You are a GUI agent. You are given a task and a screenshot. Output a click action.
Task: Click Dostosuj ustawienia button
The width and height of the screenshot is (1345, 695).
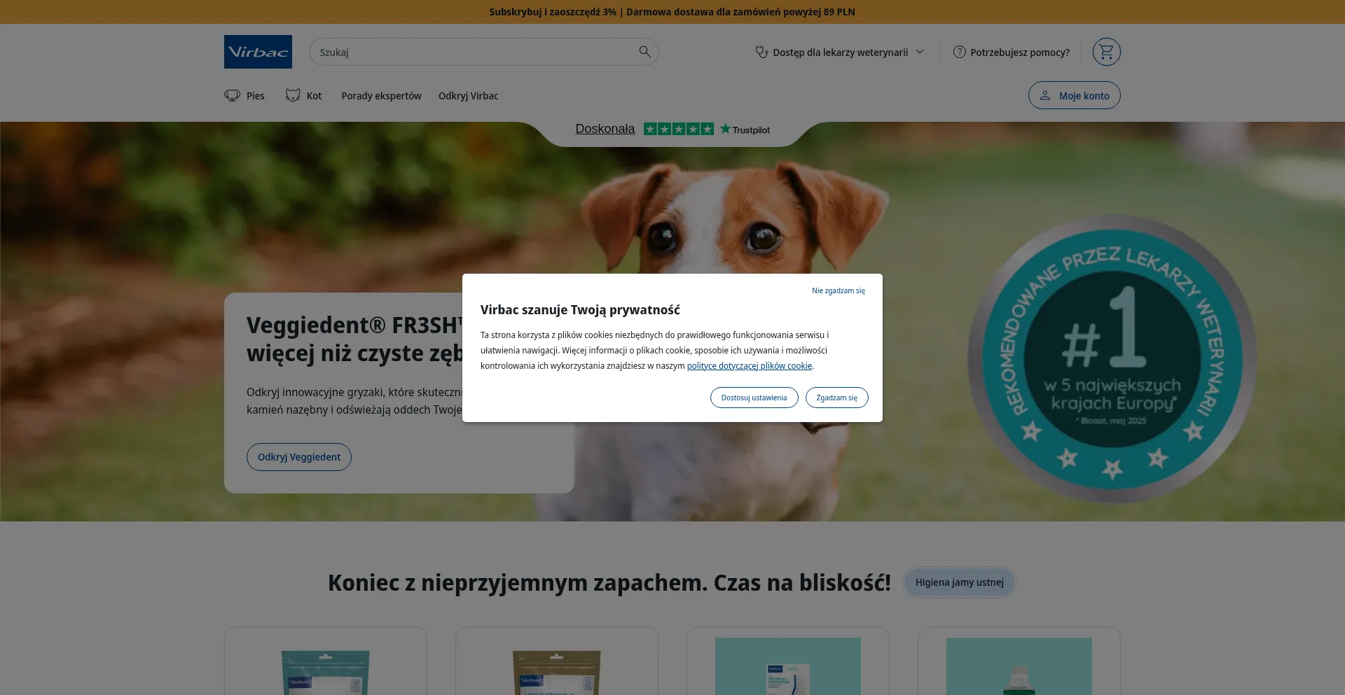(x=754, y=398)
